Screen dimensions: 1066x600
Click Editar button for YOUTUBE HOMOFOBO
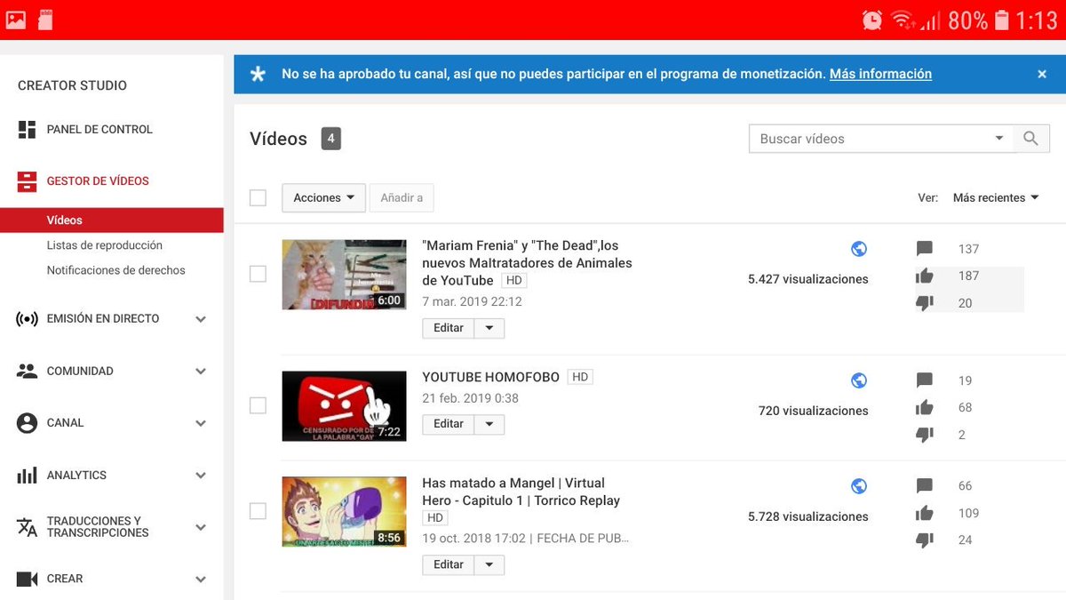click(x=449, y=424)
